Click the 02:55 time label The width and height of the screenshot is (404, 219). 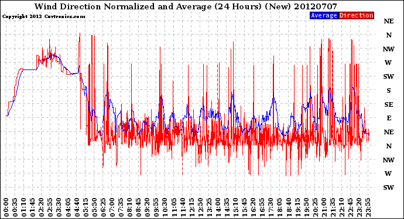click(50, 207)
